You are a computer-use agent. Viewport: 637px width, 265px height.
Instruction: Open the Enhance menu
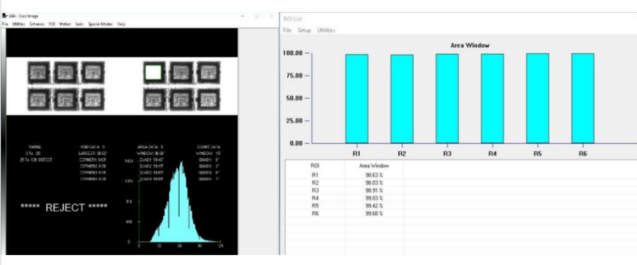tap(37, 25)
